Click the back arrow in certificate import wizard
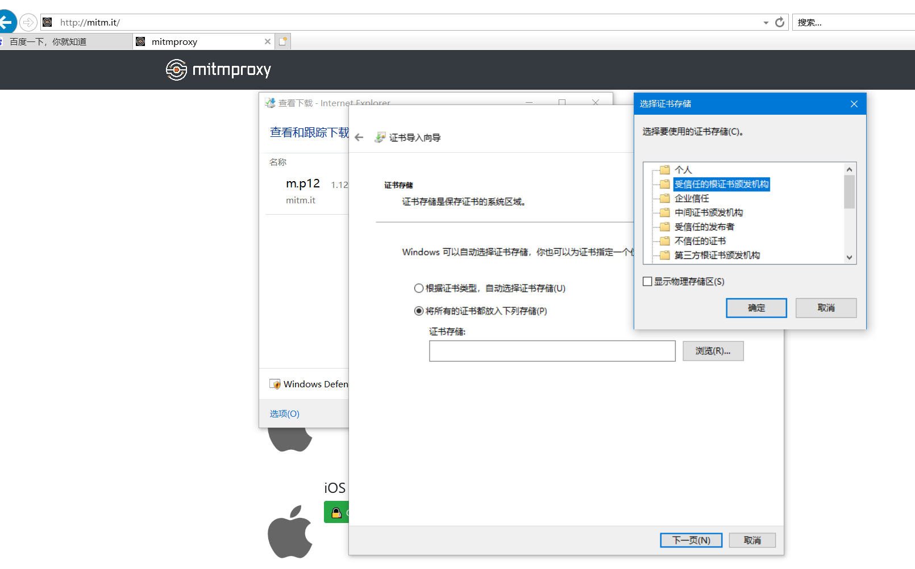 359,137
